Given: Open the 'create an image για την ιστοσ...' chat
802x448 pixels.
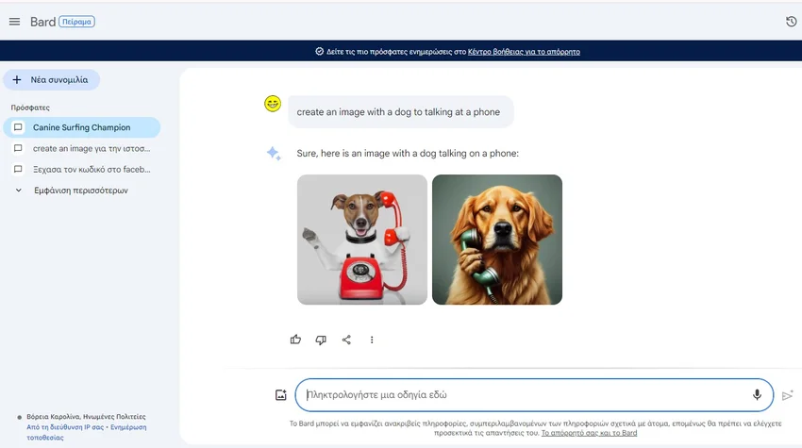Looking at the screenshot, I should pyautogui.click(x=91, y=149).
